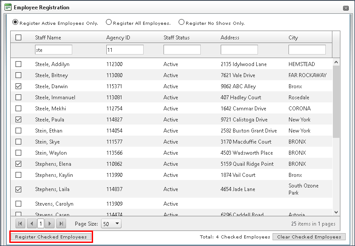Image resolution: width=355 pixels, height=246 pixels.
Task: Click the City filter text box
Action: tap(307, 50)
